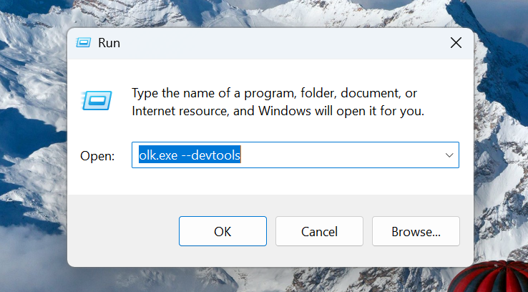Click OK to run the command
The image size is (528, 292).
[223, 231]
